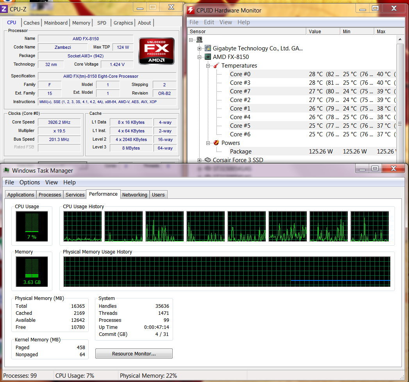Click the Physical Memory Usage History graph
The width and height of the screenshot is (409, 382).
tap(227, 271)
